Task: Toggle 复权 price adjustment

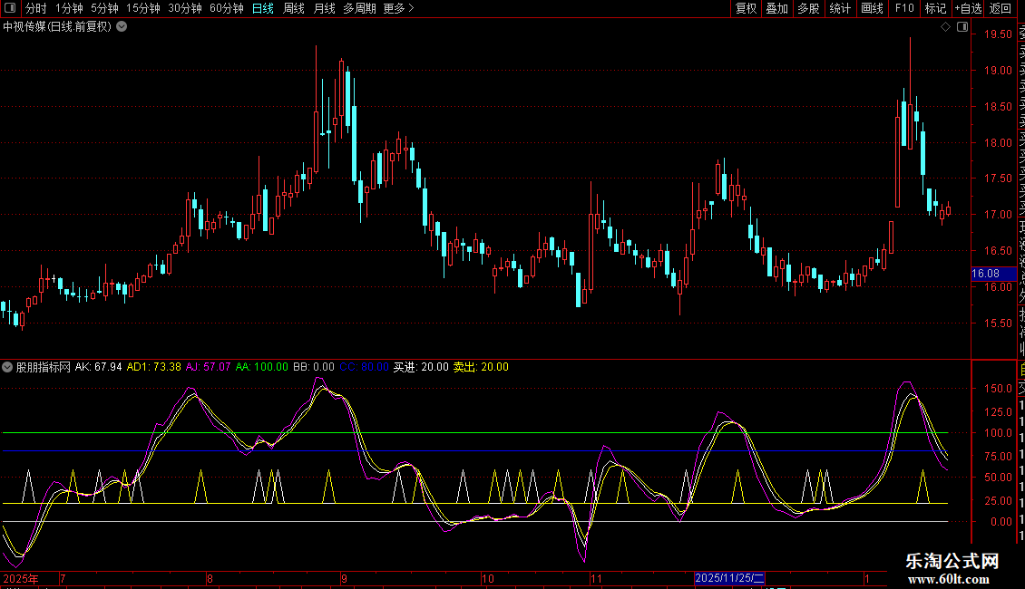Action: coord(746,8)
